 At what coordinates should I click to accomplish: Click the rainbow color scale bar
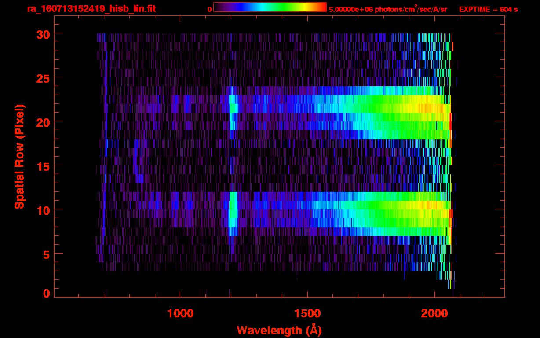click(270, 7)
